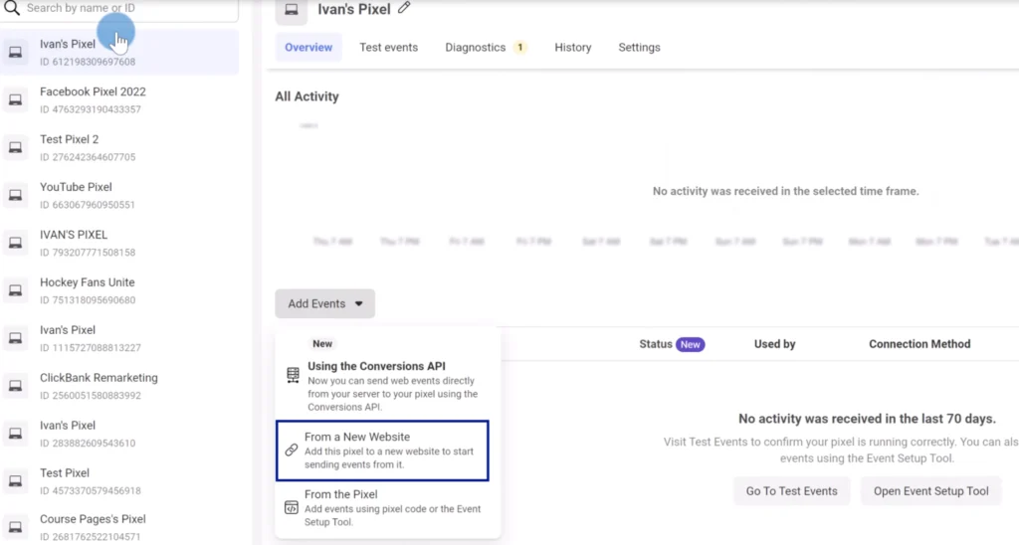Viewport: 1019px width, 545px height.
Task: Click the header pixel icon next to title
Action: tap(292, 10)
